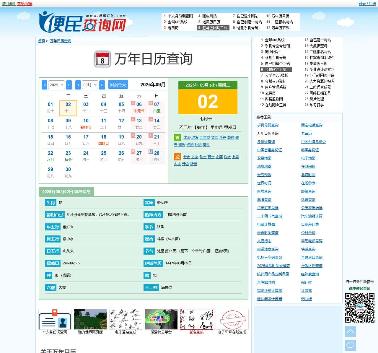Viewport: 378px width, 353px height.
Task: Click the 便民查询网 site logo
Action: coord(82,22)
